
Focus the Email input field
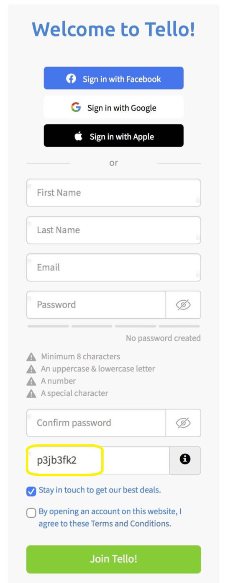click(113, 267)
